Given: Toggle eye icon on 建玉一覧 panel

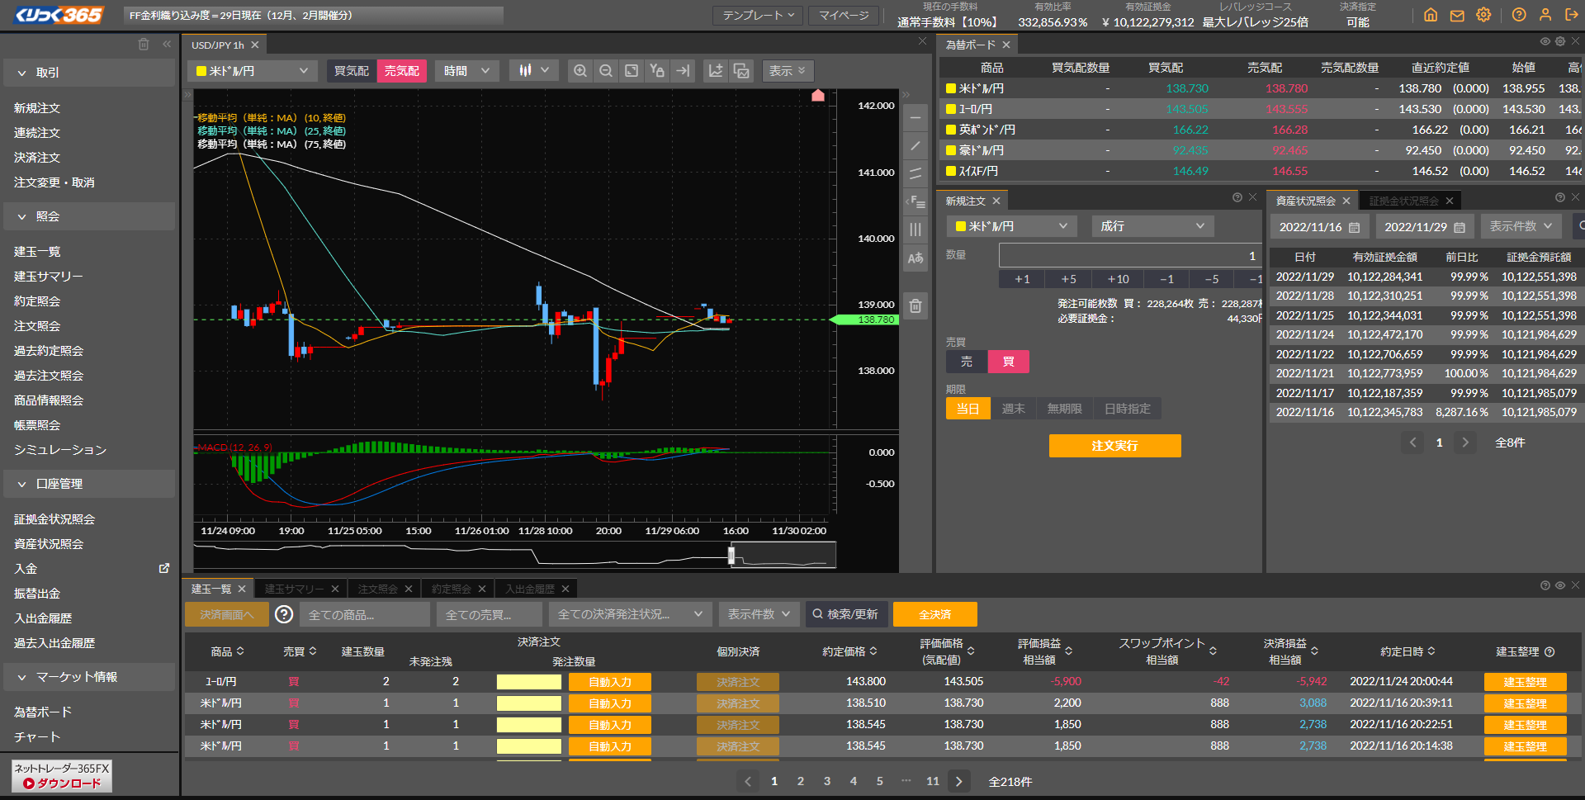Looking at the screenshot, I should pyautogui.click(x=1560, y=585).
